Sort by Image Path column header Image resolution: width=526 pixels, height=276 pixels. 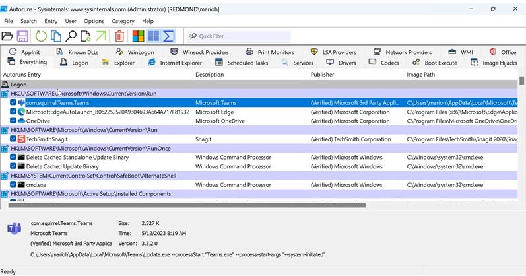pyautogui.click(x=461, y=75)
